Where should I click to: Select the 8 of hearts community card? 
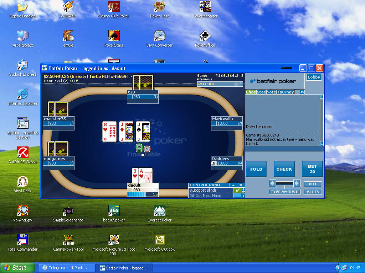109,132
